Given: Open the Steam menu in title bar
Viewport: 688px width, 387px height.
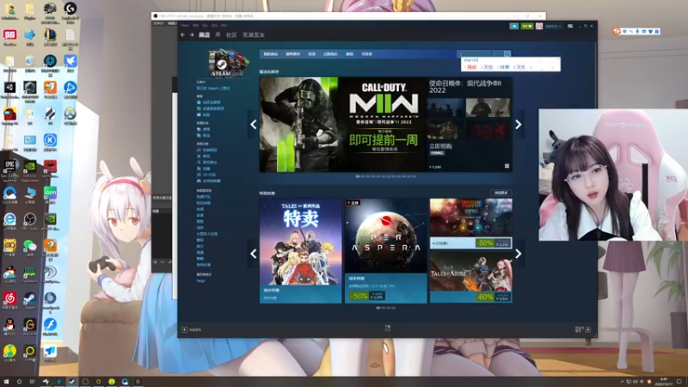Looking at the screenshot, I should [185, 25].
